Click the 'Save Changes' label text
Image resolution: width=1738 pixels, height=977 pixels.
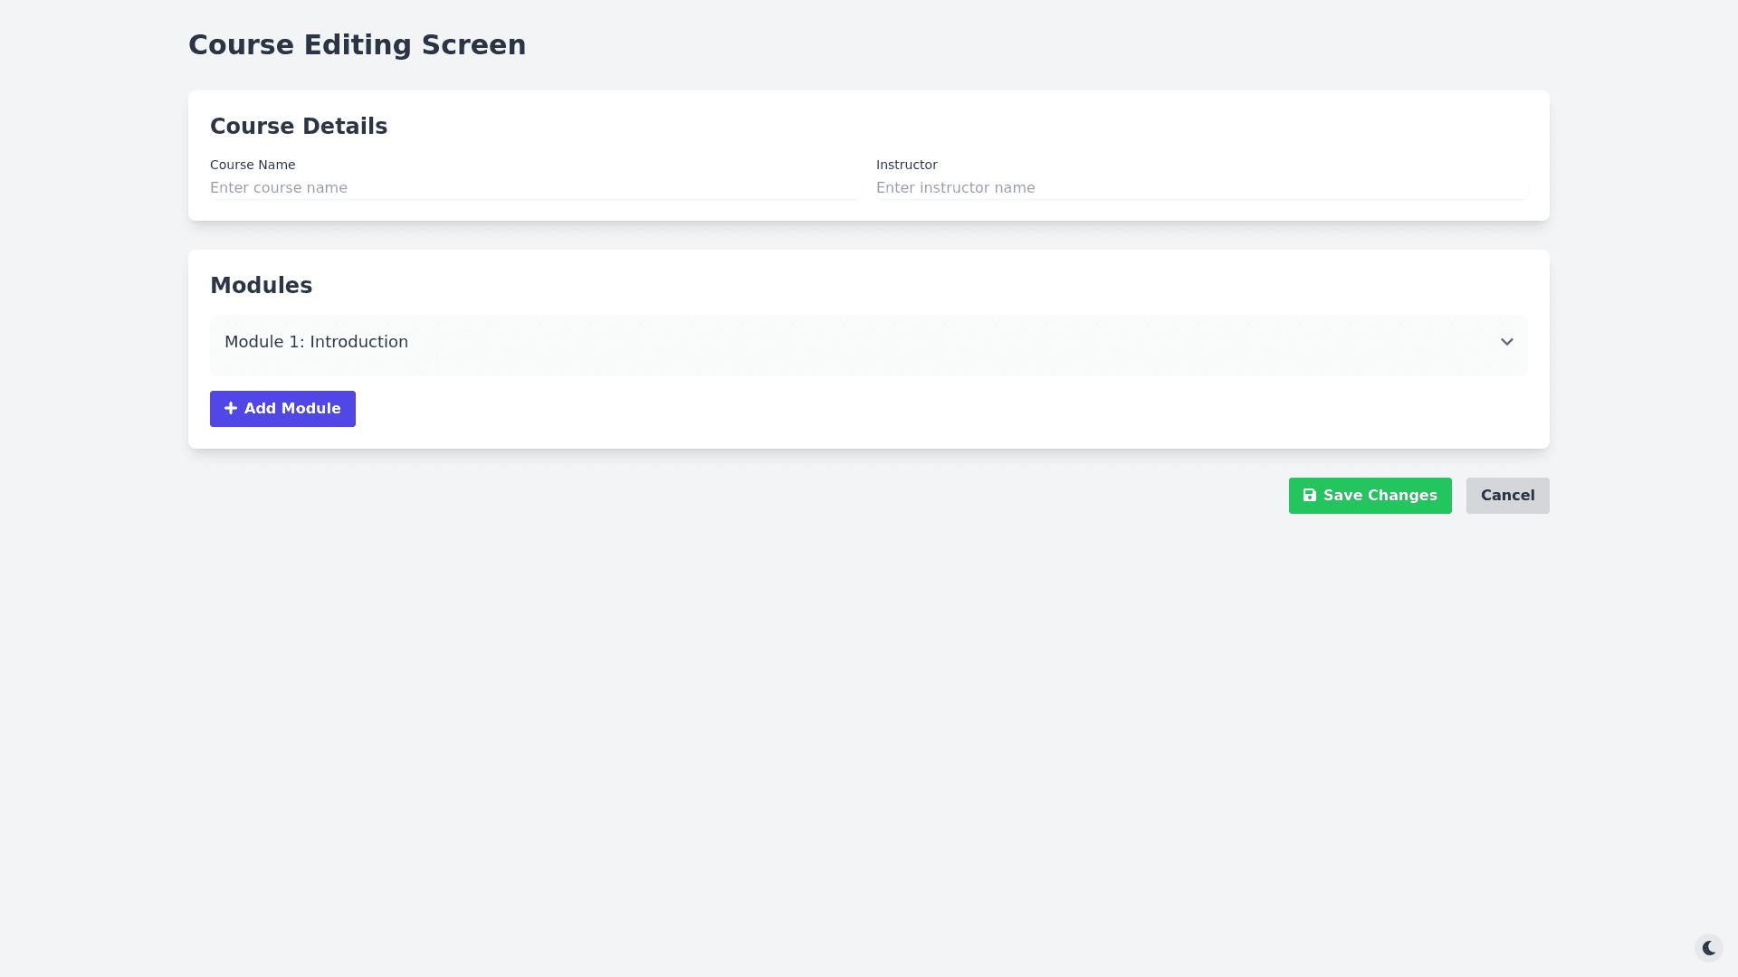coord(1380,496)
